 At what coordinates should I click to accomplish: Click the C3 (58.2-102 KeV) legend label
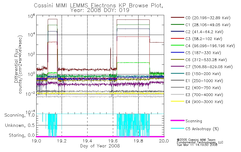click(x=204, y=39)
